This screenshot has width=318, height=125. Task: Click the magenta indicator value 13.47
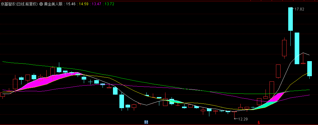point(96,4)
